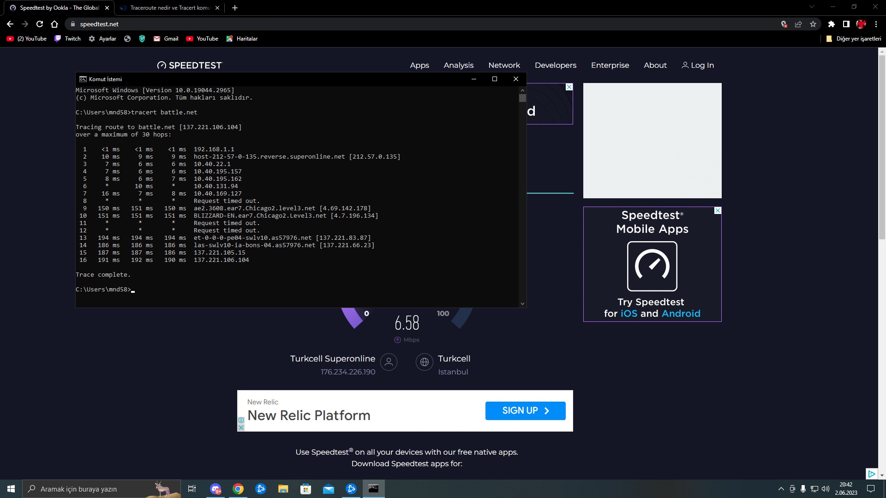Open the Network menu item
This screenshot has height=498, width=886.
point(504,65)
